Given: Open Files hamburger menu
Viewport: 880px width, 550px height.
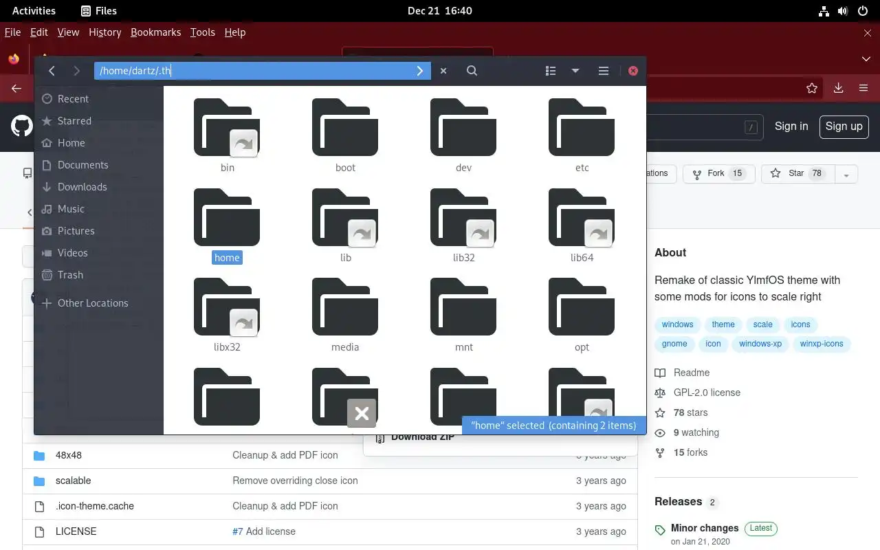Looking at the screenshot, I should point(604,71).
